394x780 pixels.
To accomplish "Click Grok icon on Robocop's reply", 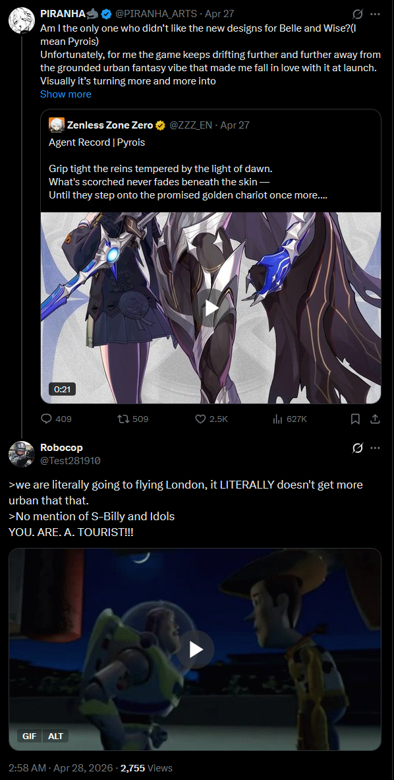I will coord(357,448).
